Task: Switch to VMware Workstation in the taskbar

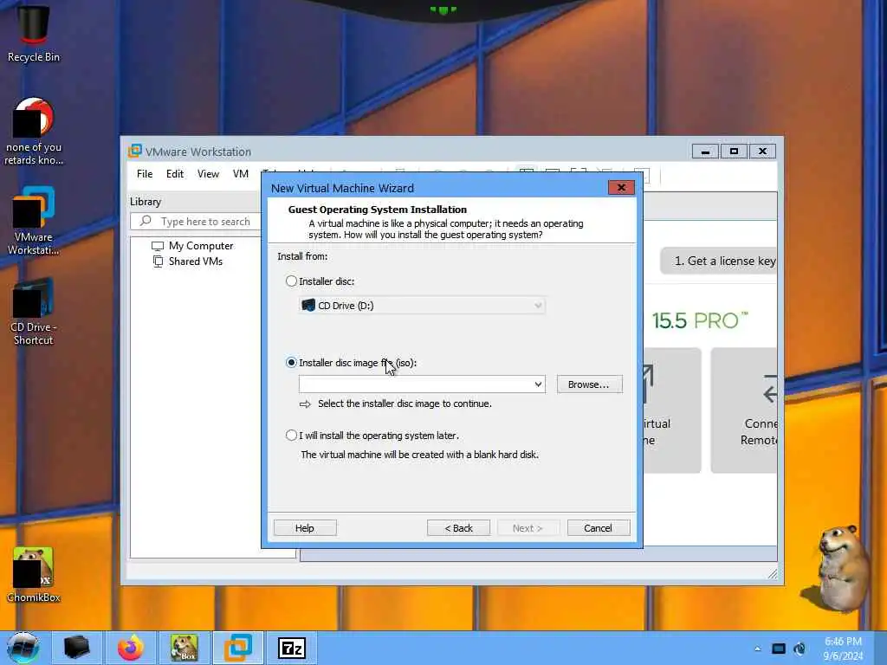Action: pyautogui.click(x=238, y=648)
